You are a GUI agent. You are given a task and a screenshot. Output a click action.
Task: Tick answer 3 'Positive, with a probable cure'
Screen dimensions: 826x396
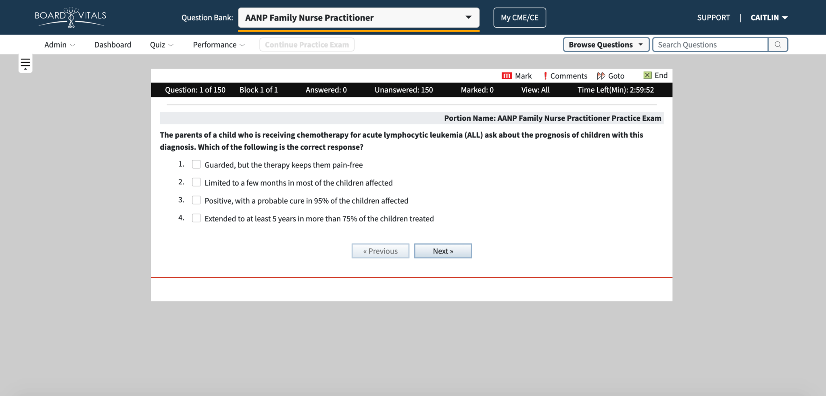tap(196, 200)
